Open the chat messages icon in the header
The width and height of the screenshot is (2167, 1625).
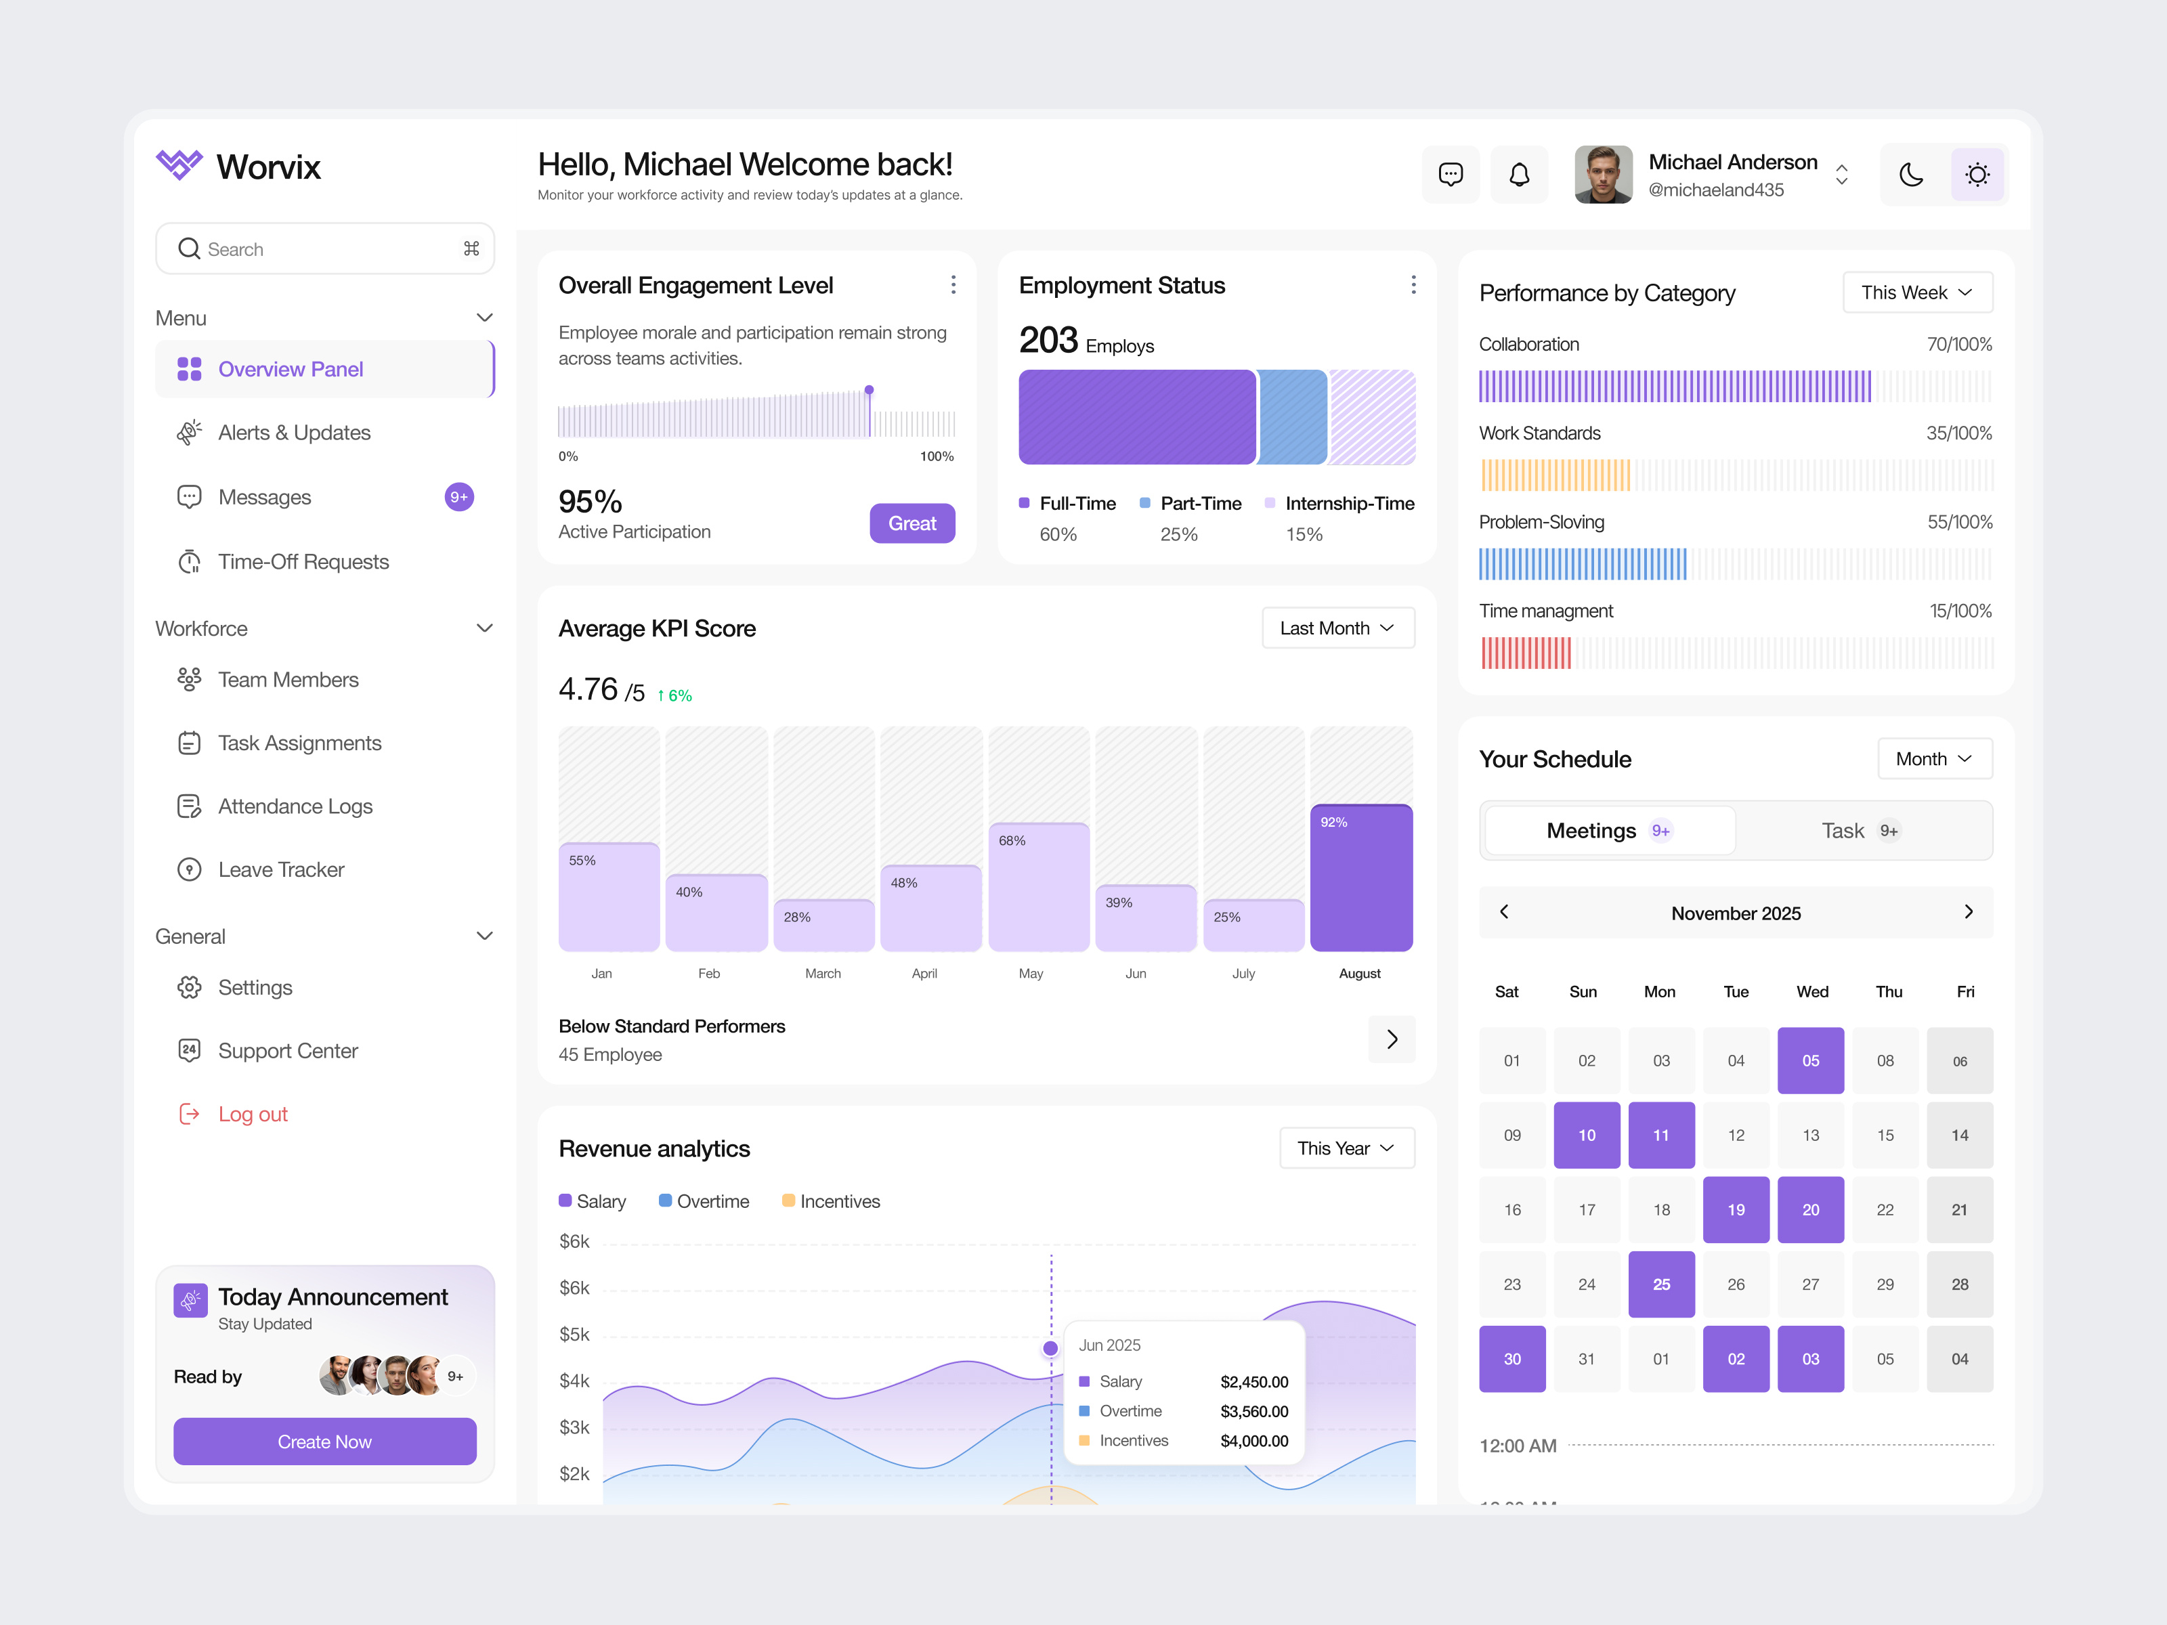[1451, 173]
